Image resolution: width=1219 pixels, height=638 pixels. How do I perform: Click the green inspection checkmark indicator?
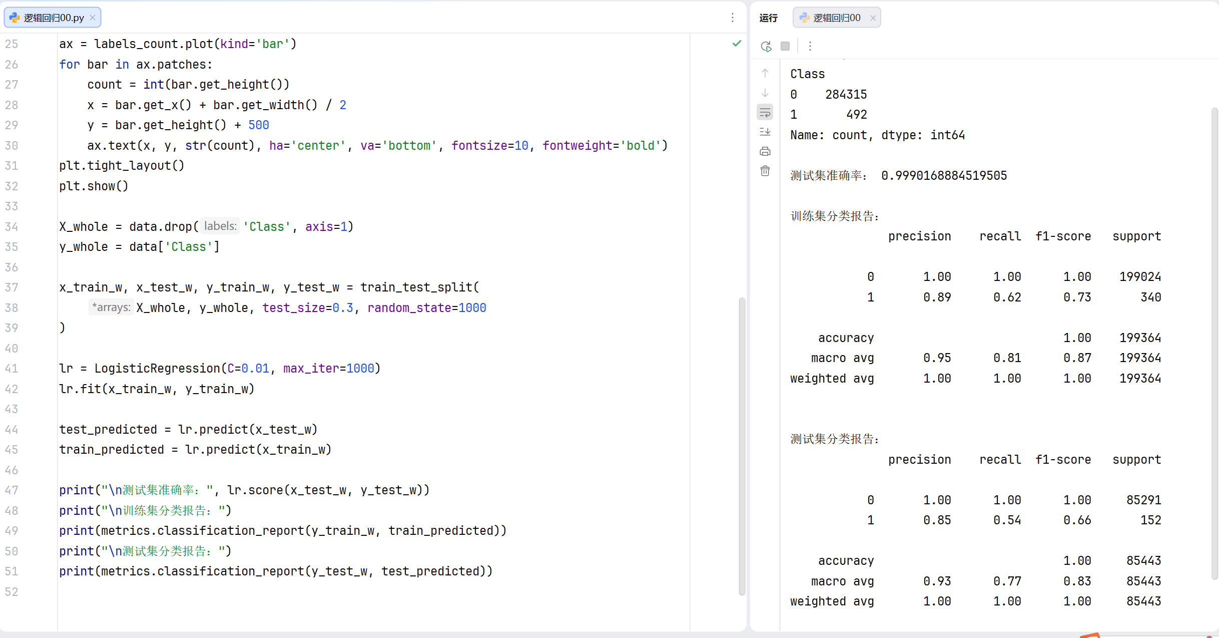point(737,44)
